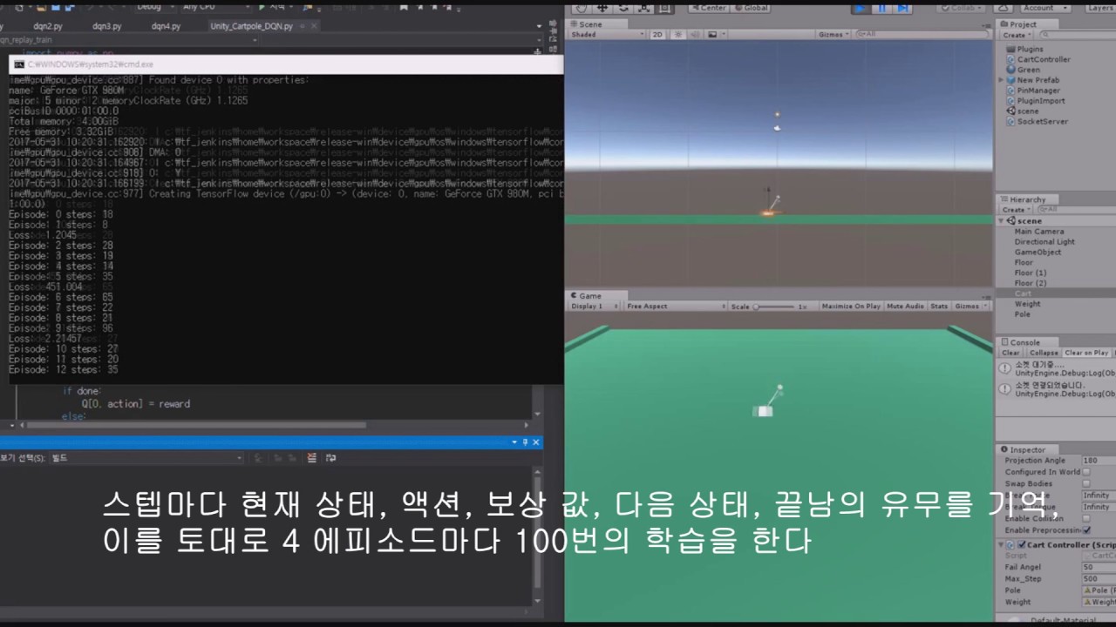The image size is (1116, 627).
Task: Select Floor (1) in Hierarchy
Action: tap(1030, 273)
